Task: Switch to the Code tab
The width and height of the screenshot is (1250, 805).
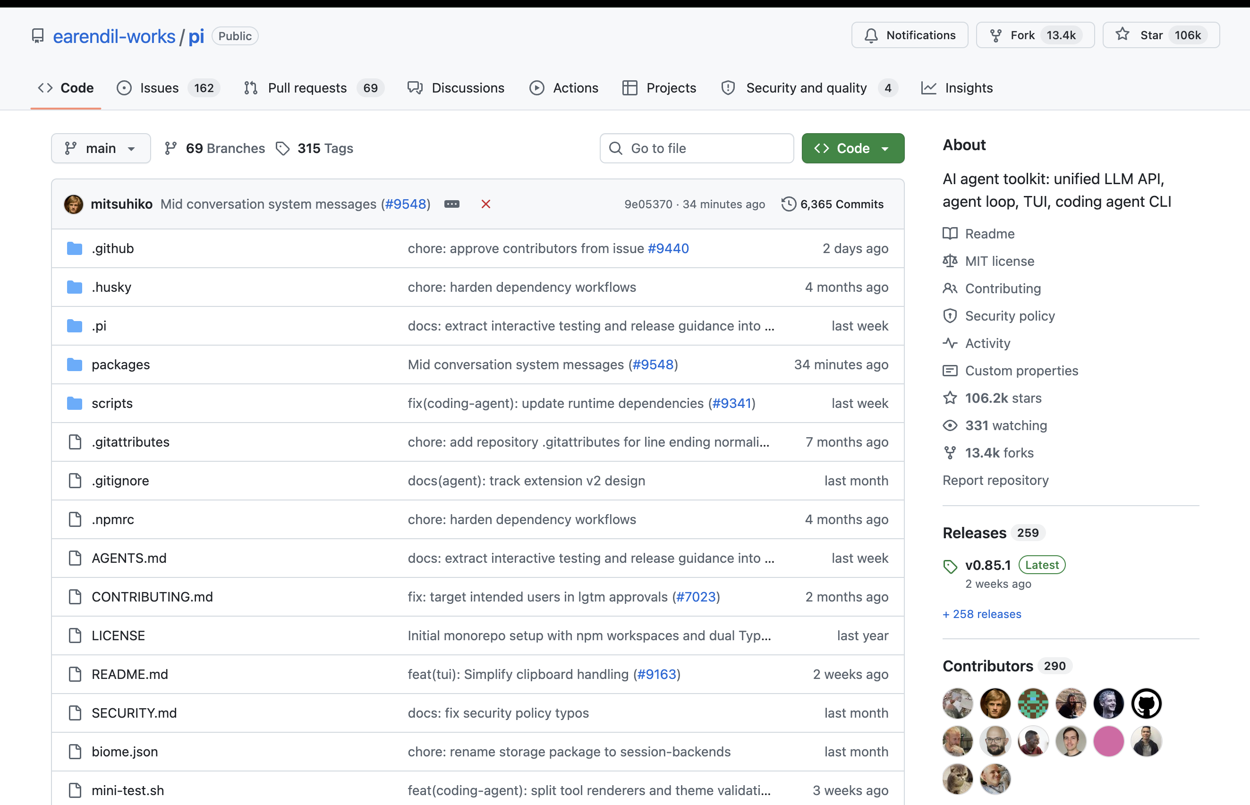Action: (x=66, y=88)
